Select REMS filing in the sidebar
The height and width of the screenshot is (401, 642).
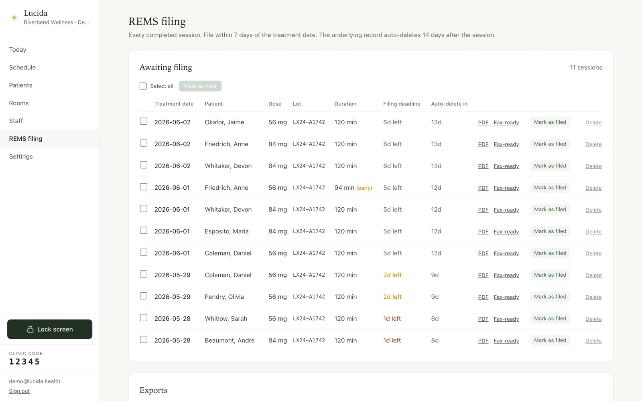tap(50, 139)
